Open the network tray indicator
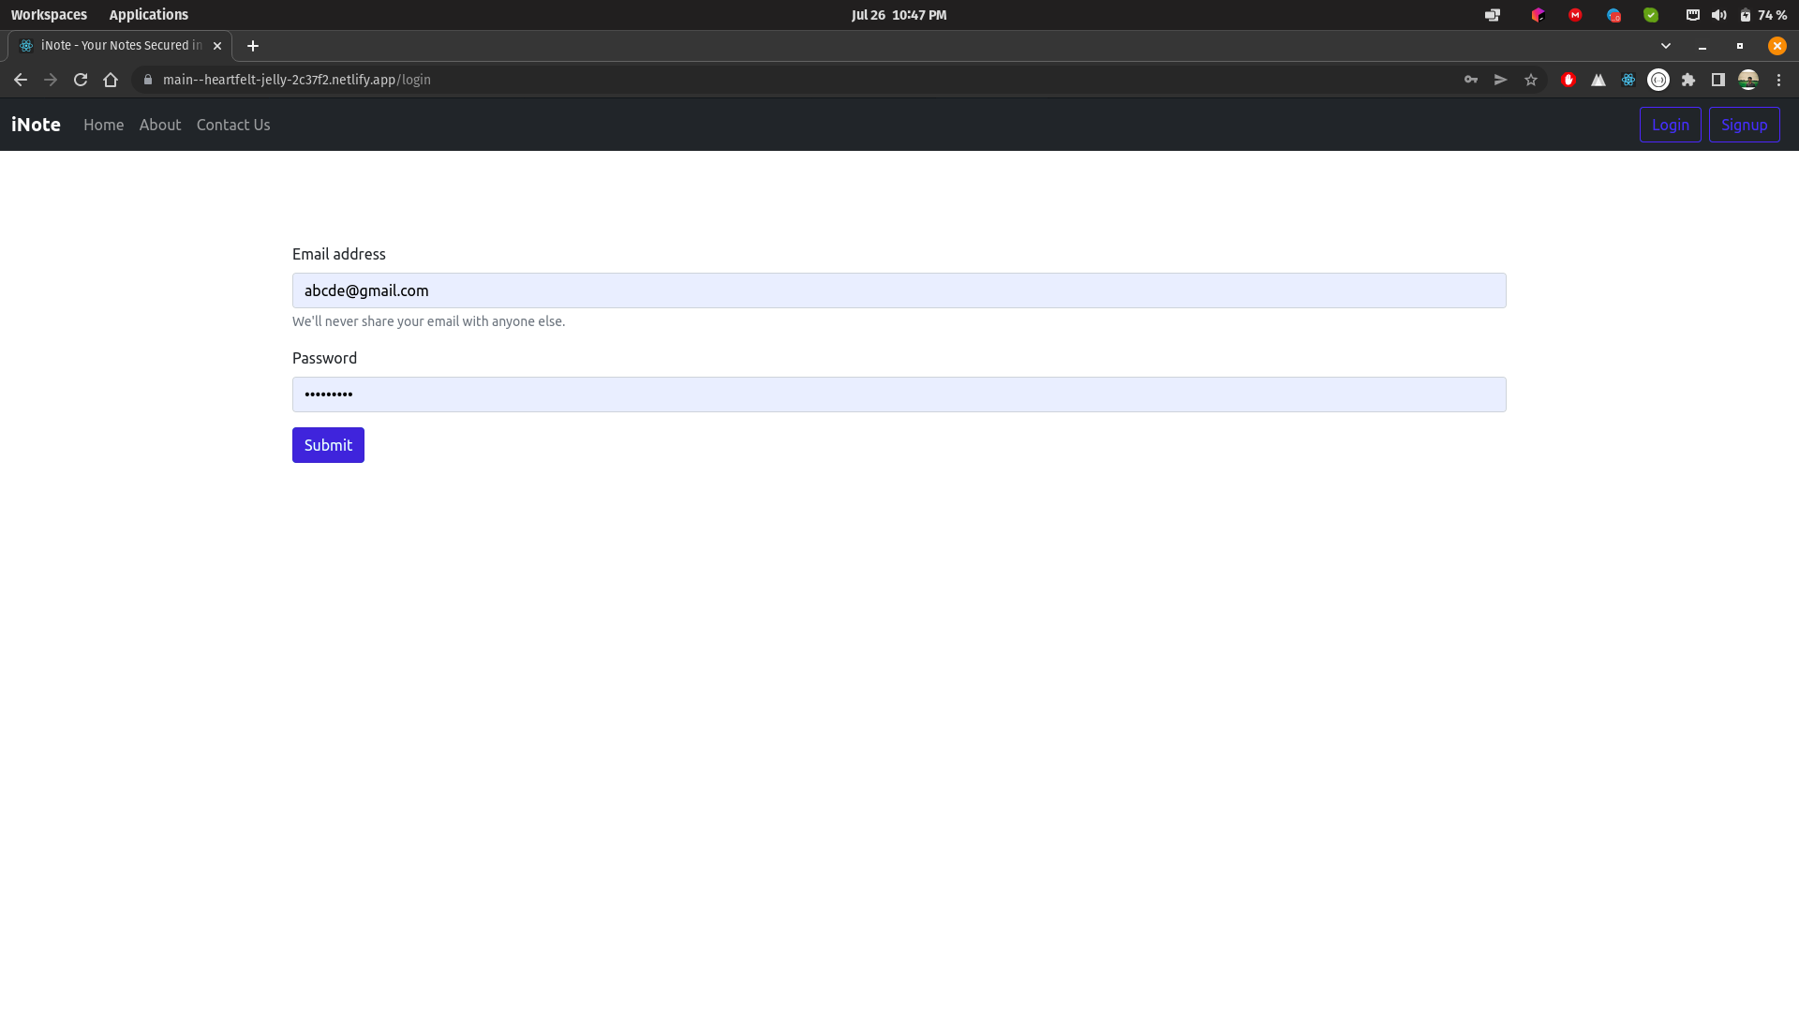Viewport: 1799px width, 1012px height. point(1693,15)
